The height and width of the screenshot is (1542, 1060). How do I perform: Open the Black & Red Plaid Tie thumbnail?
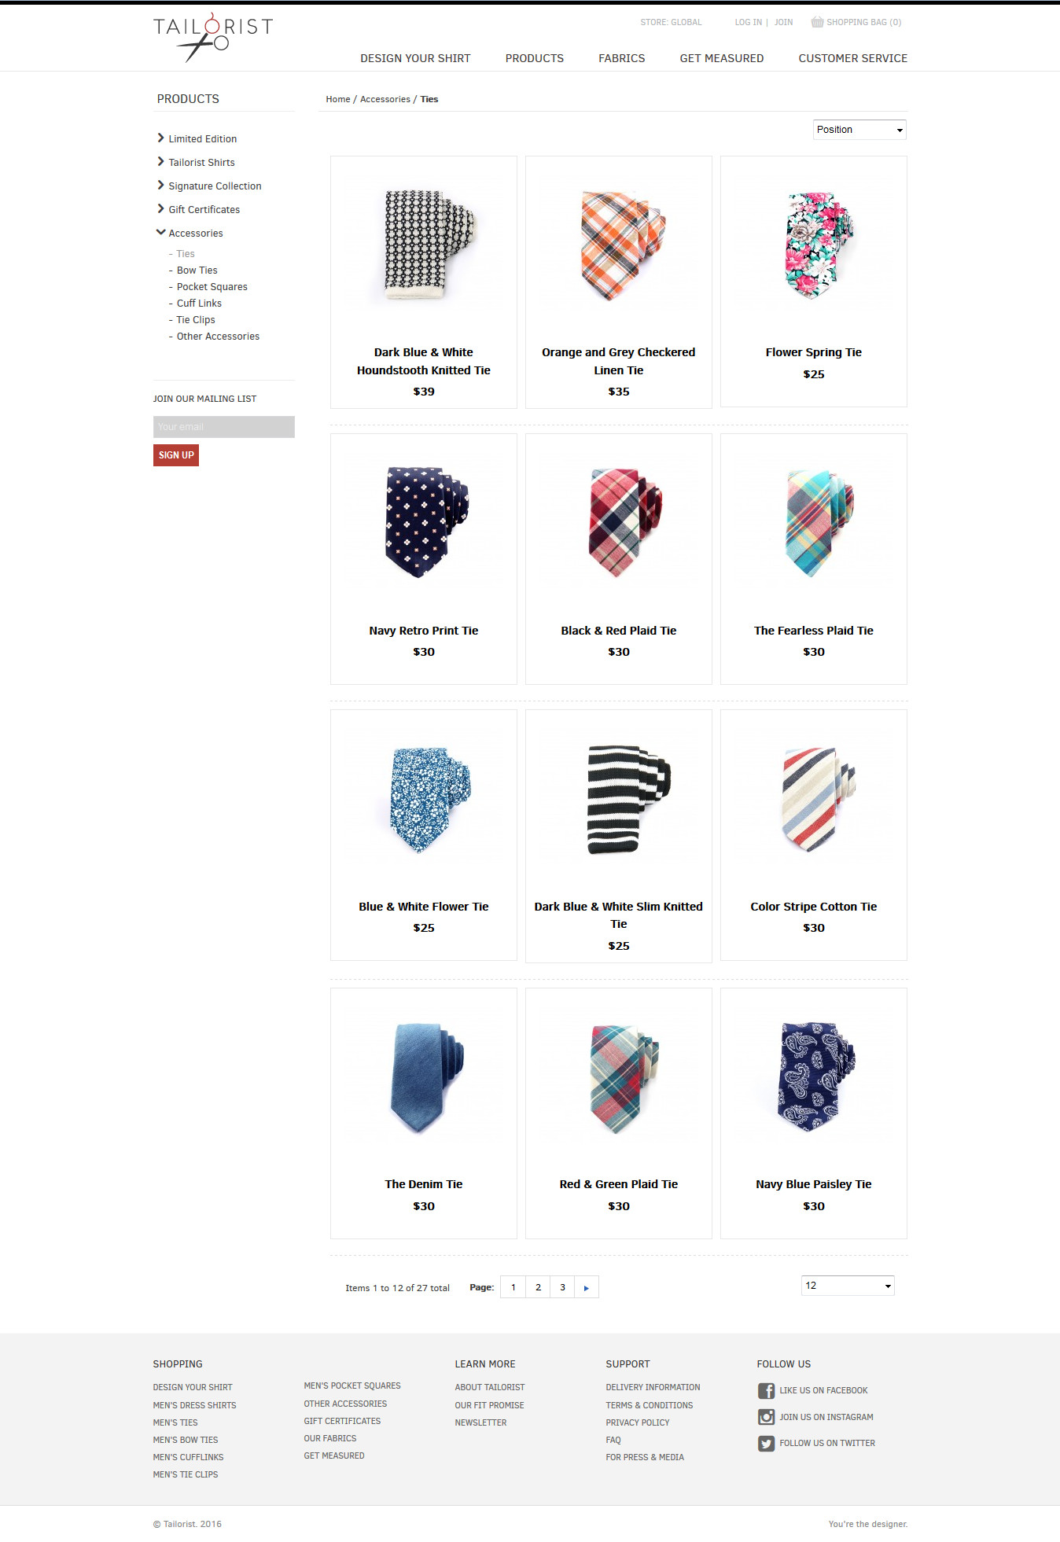pyautogui.click(x=619, y=523)
